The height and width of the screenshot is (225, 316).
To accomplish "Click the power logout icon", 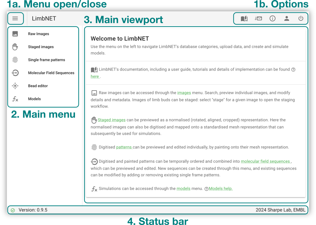I will [x=301, y=18].
